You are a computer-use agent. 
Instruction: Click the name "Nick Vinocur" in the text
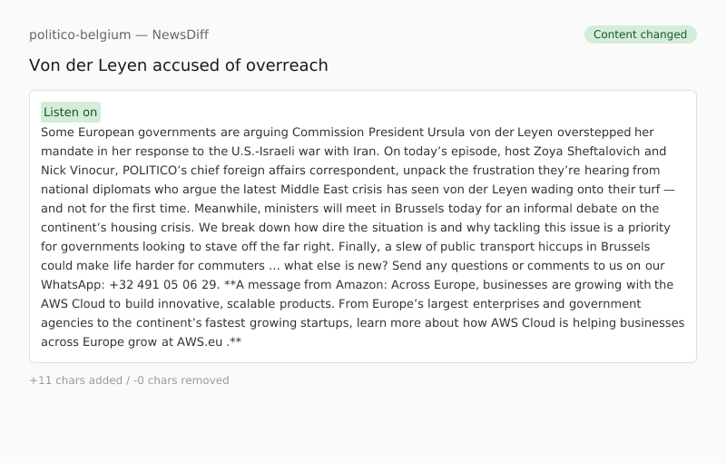(78, 170)
